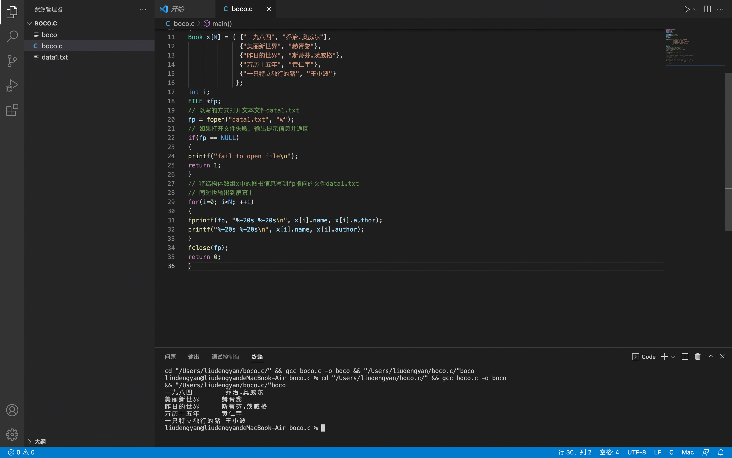The width and height of the screenshot is (732, 458).
Task: Open the Extensions view
Action: coord(12,110)
